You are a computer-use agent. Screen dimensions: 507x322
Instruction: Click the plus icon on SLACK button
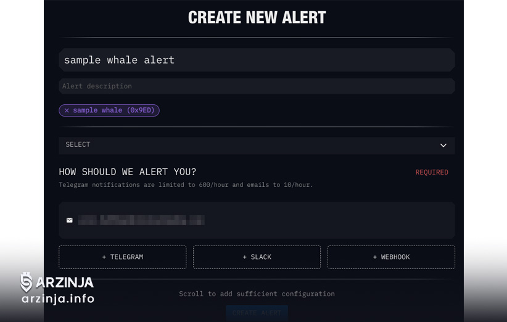245,257
